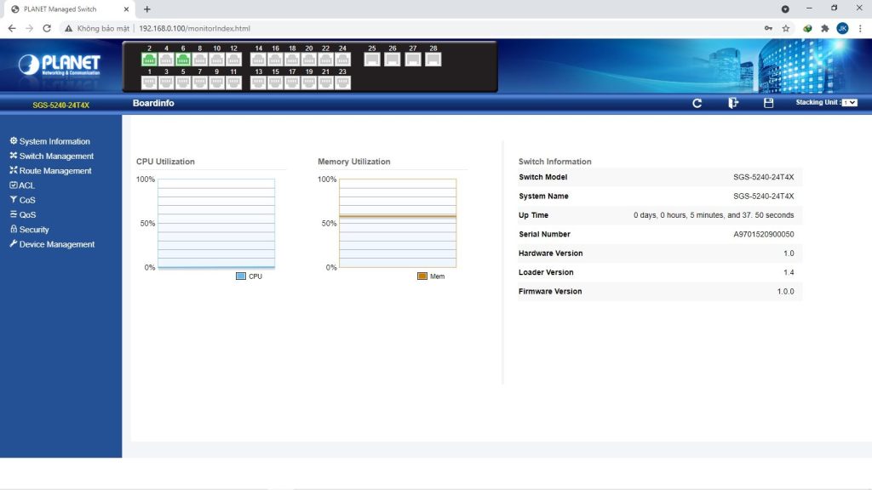Image resolution: width=872 pixels, height=490 pixels.
Task: Click port 15 icon on switch panel
Action: pyautogui.click(x=275, y=83)
